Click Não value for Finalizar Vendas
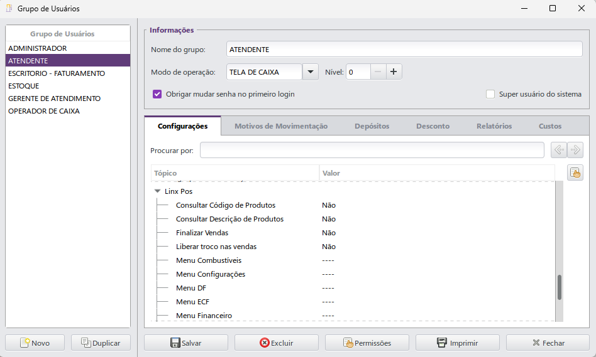Image resolution: width=596 pixels, height=357 pixels. 329,233
